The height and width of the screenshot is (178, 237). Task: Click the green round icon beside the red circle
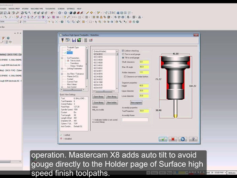134,22
